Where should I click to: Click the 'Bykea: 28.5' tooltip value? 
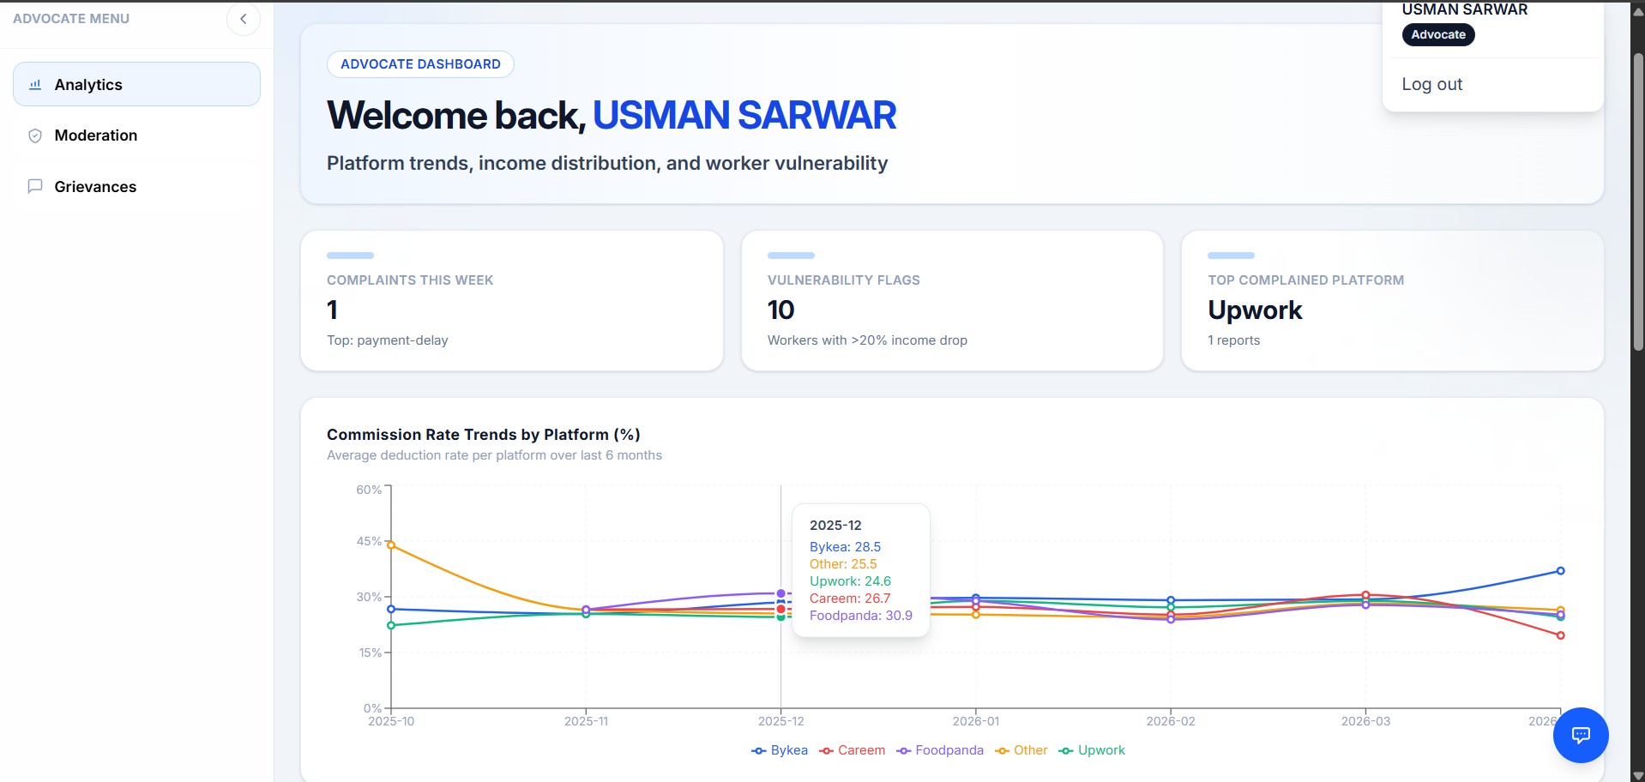coord(845,547)
